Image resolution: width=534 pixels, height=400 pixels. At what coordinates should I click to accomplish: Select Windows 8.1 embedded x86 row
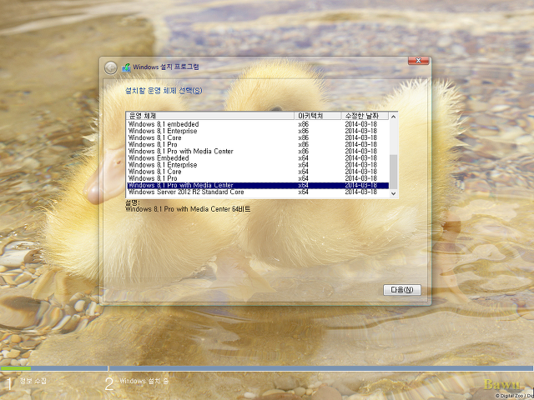(258, 124)
